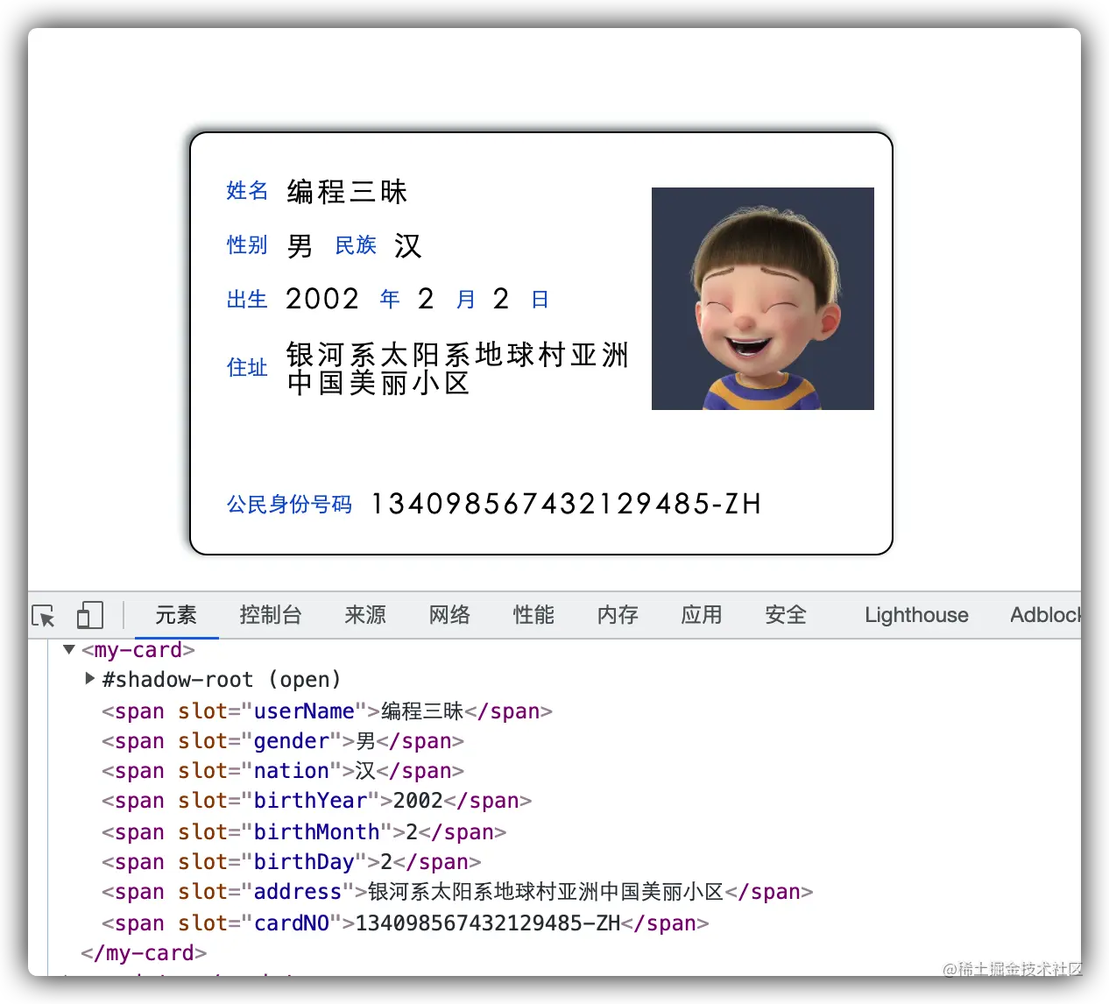Click ID number 134098567432129485-ZH on card
This screenshot has width=1109, height=1004.
[567, 504]
